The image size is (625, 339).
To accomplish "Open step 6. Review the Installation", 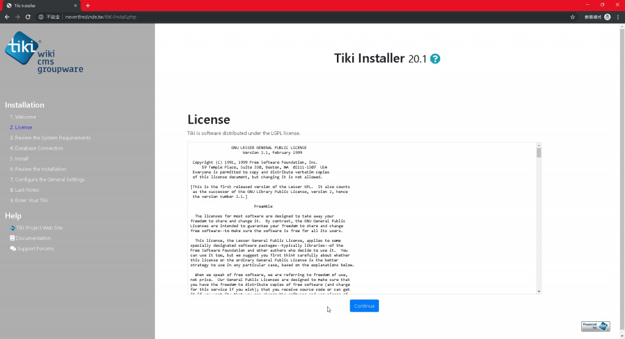I will pyautogui.click(x=38, y=169).
